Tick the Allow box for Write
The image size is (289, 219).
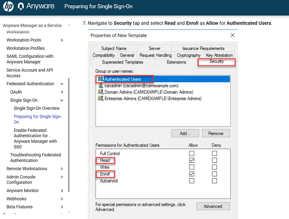pos(192,167)
